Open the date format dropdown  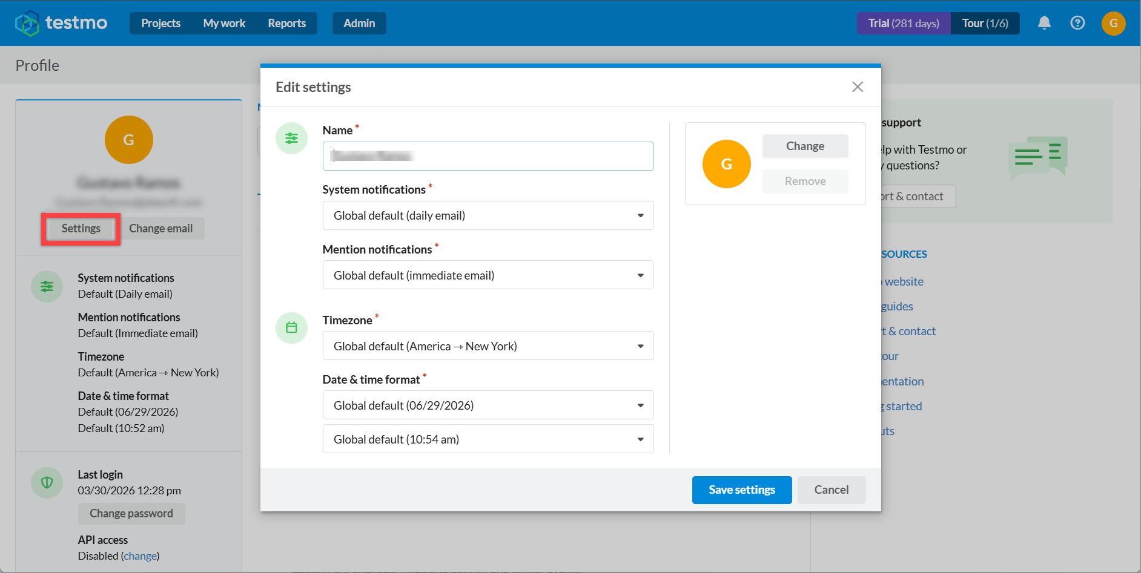[x=488, y=405]
